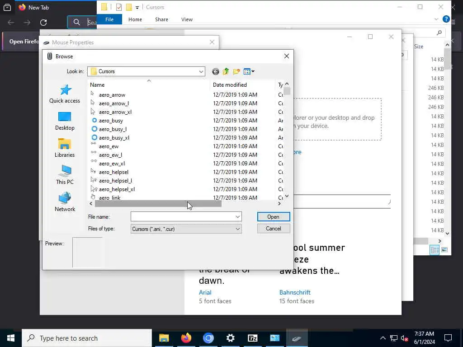The image size is (463, 347).
Task: Select Network in the Browse places bar
Action: pyautogui.click(x=65, y=202)
